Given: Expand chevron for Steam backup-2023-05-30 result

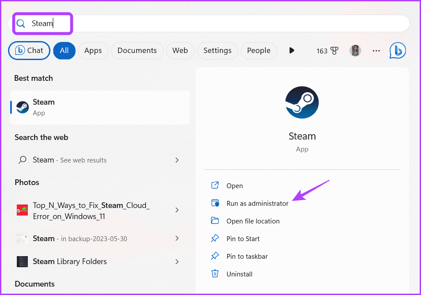Looking at the screenshot, I should click(x=177, y=238).
